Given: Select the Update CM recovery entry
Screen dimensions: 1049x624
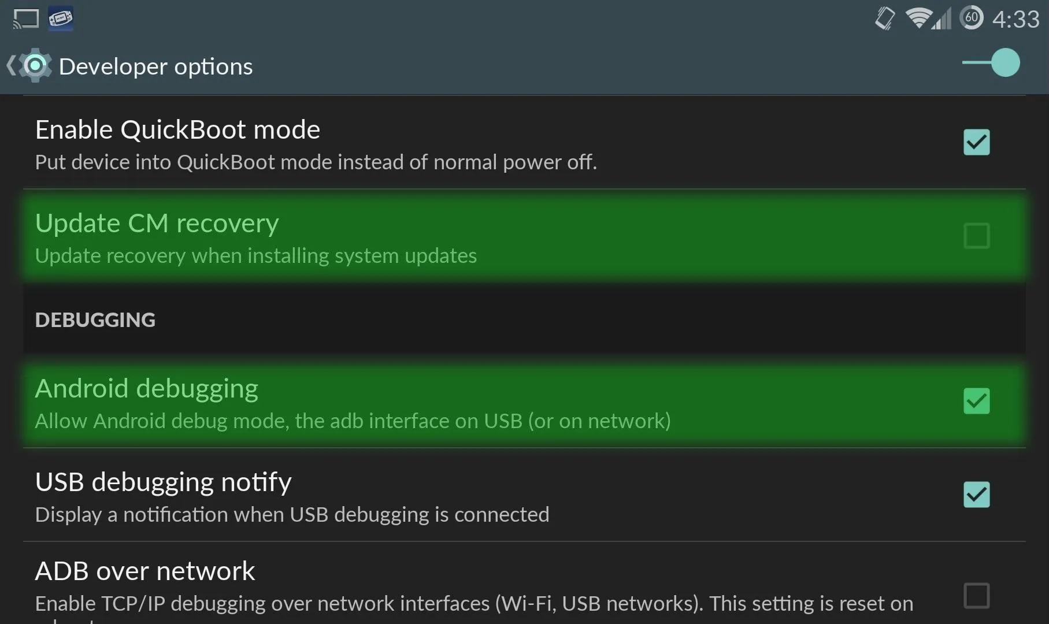Looking at the screenshot, I should (x=524, y=236).
